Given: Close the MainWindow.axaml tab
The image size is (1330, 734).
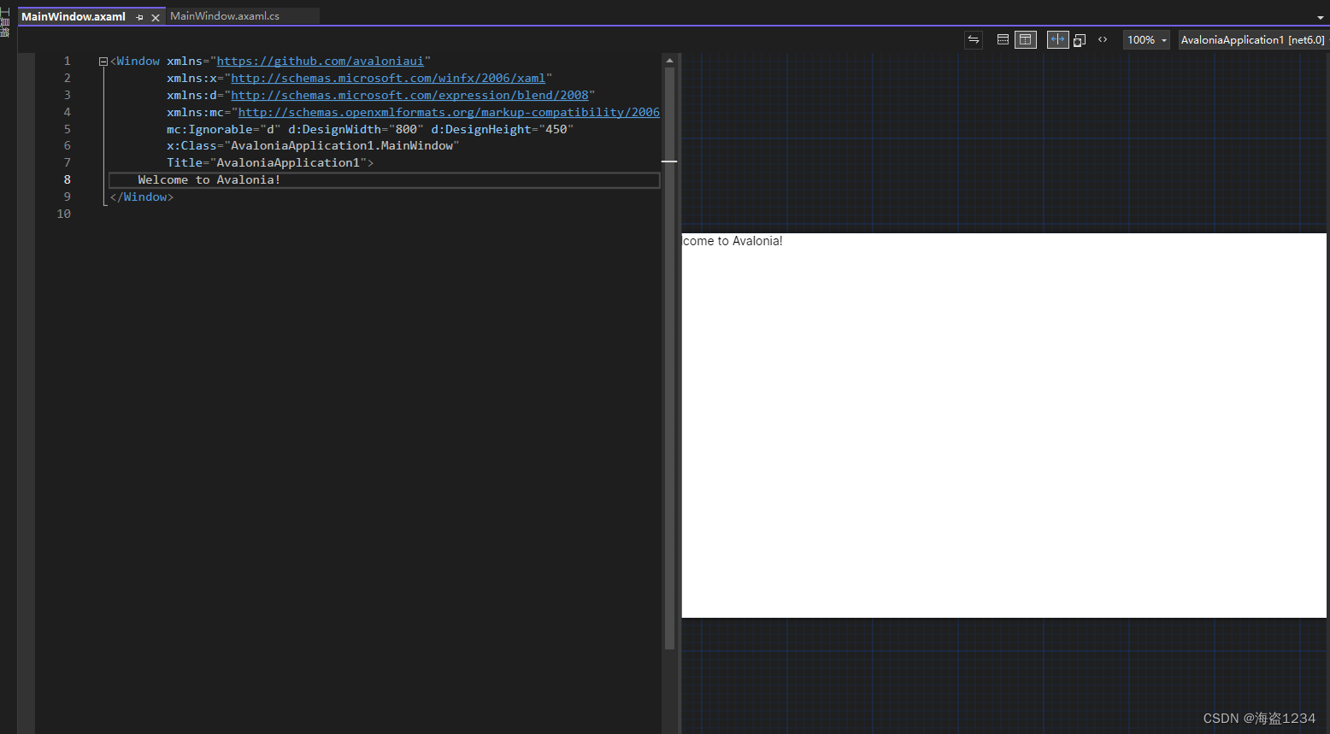Looking at the screenshot, I should coord(156,17).
